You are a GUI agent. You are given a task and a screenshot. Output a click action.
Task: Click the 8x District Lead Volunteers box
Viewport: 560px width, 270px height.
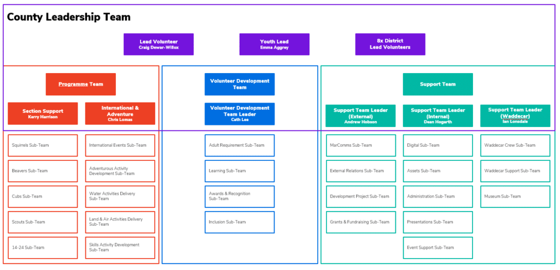coord(390,44)
